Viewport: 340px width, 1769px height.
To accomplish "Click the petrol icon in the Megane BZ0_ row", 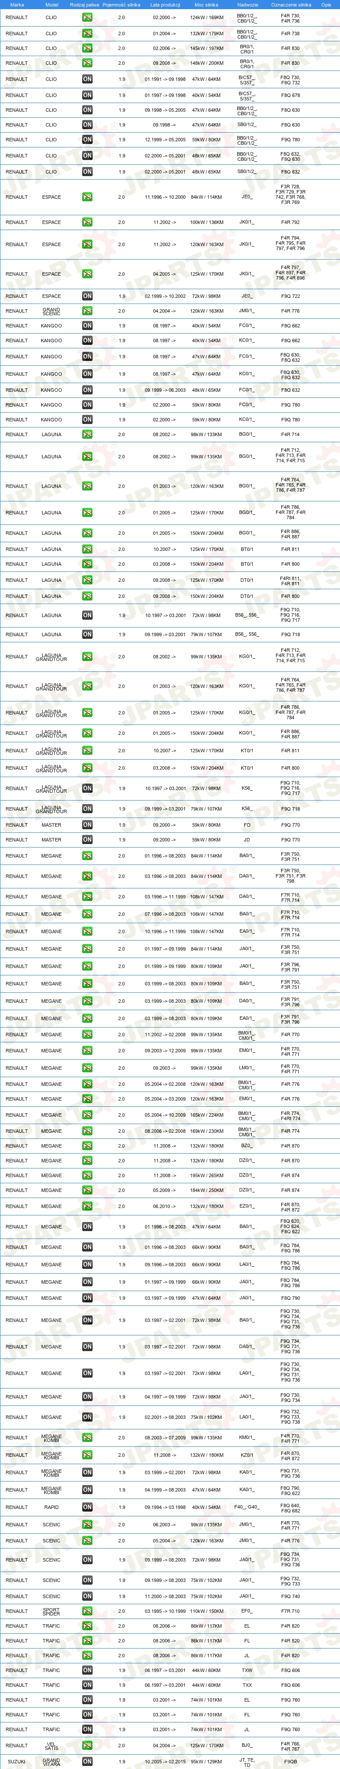I will click(87, 1145).
